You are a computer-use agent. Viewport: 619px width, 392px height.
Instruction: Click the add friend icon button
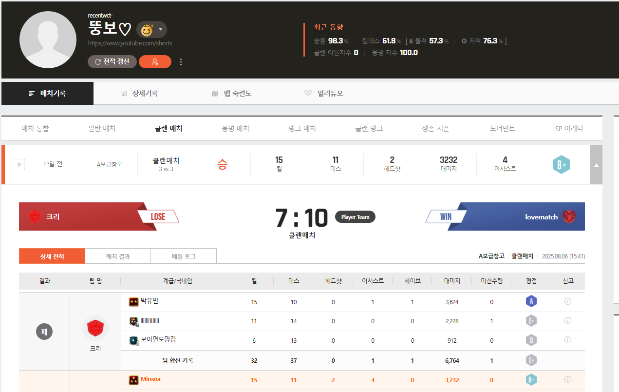[x=155, y=62]
